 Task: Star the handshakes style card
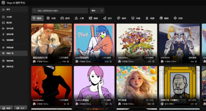[68, 104]
